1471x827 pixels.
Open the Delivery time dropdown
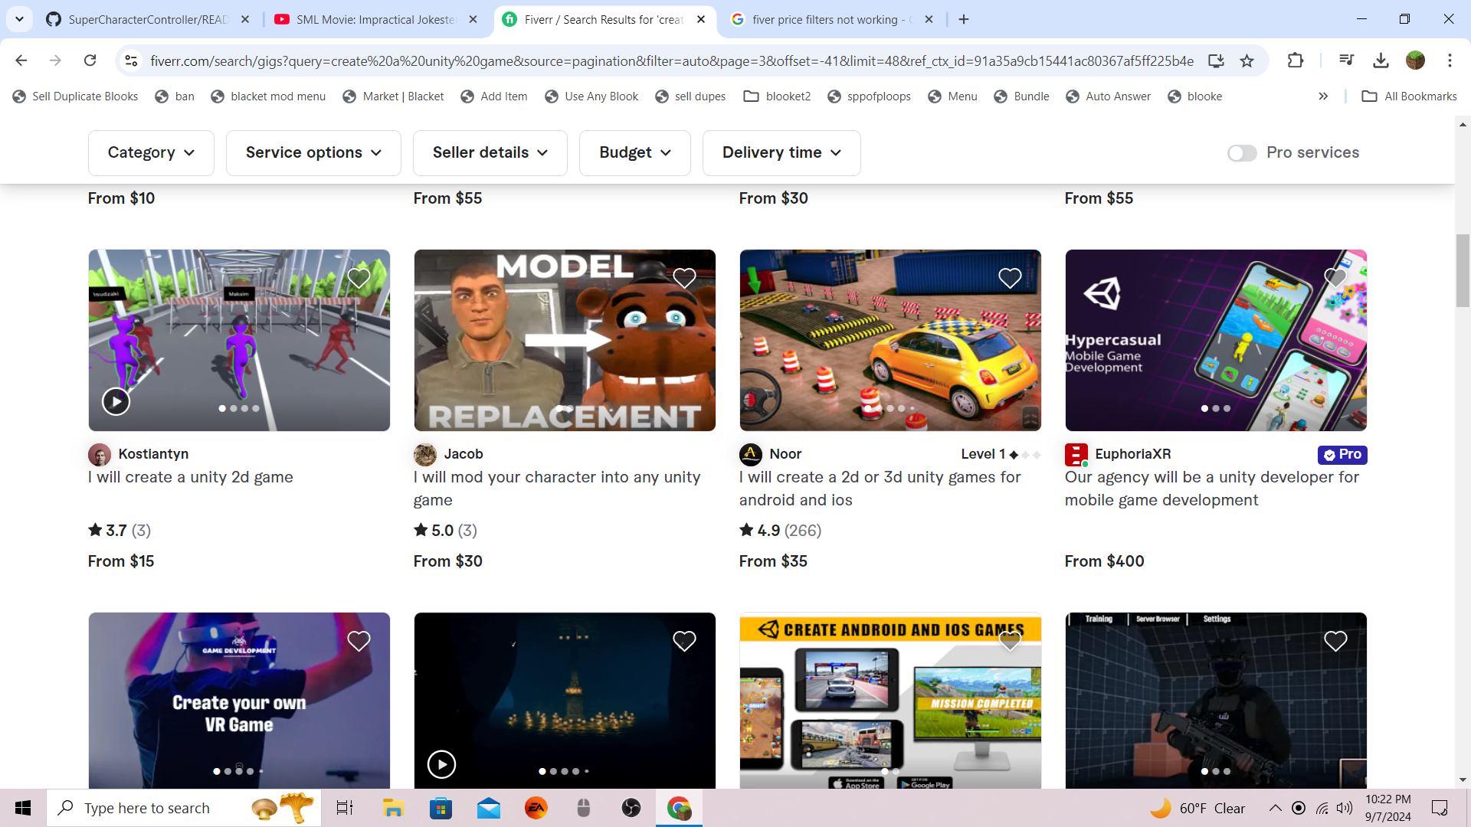coord(781,153)
